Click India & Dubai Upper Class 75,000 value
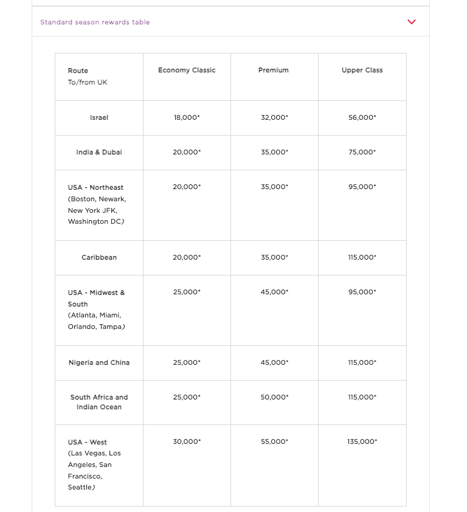Image resolution: width=467 pixels, height=512 pixels. pos(362,152)
